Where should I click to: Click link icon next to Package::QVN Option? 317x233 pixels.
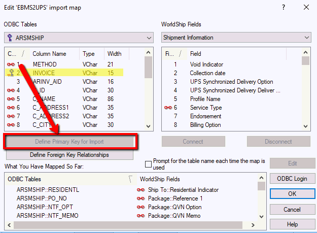[140, 207]
